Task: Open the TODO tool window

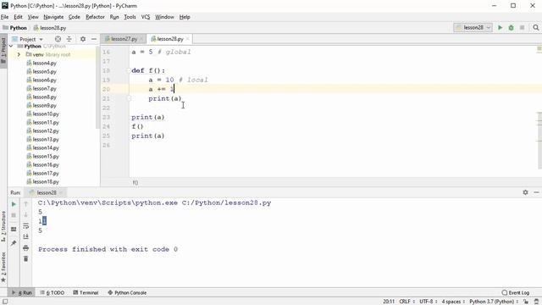Action: click(x=53, y=292)
